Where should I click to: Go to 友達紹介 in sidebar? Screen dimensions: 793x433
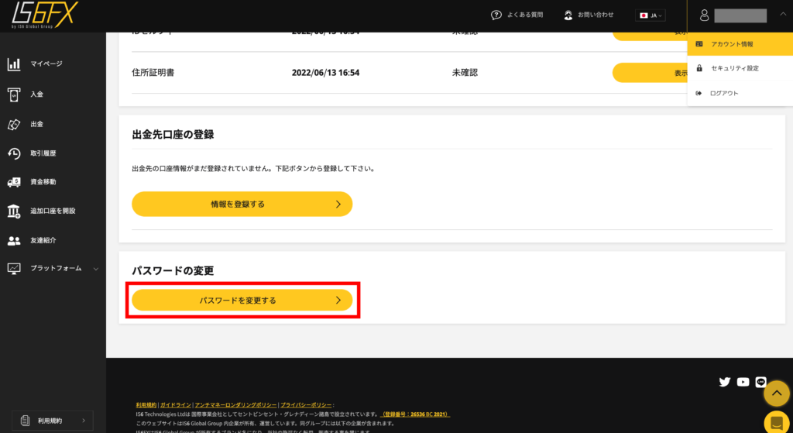click(x=43, y=240)
